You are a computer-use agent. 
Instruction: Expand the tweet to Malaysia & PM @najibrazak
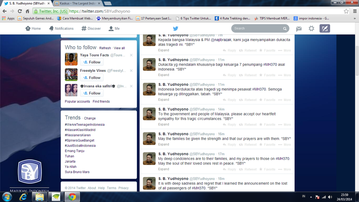coord(164,50)
